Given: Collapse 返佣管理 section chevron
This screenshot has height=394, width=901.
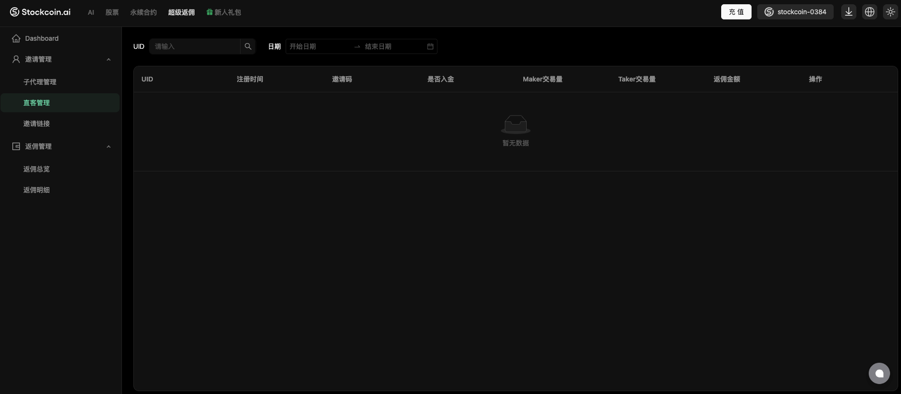Looking at the screenshot, I should click(x=109, y=146).
